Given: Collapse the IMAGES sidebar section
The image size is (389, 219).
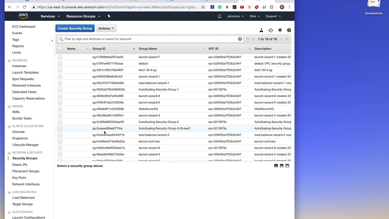Looking at the screenshot, I should 9,106.
